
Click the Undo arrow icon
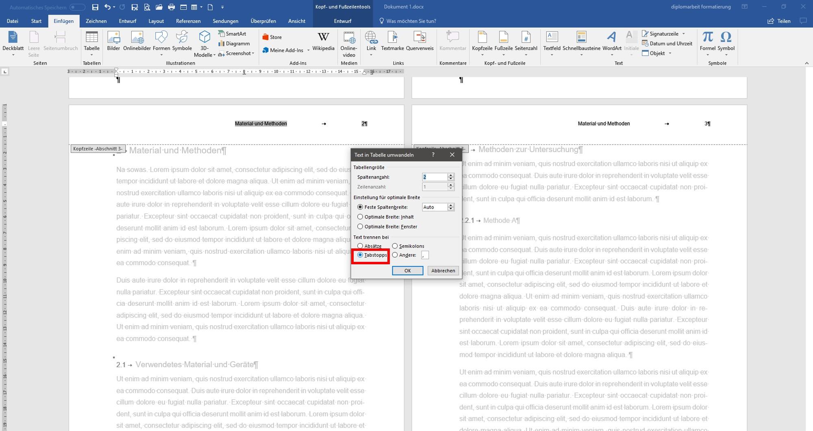click(107, 7)
